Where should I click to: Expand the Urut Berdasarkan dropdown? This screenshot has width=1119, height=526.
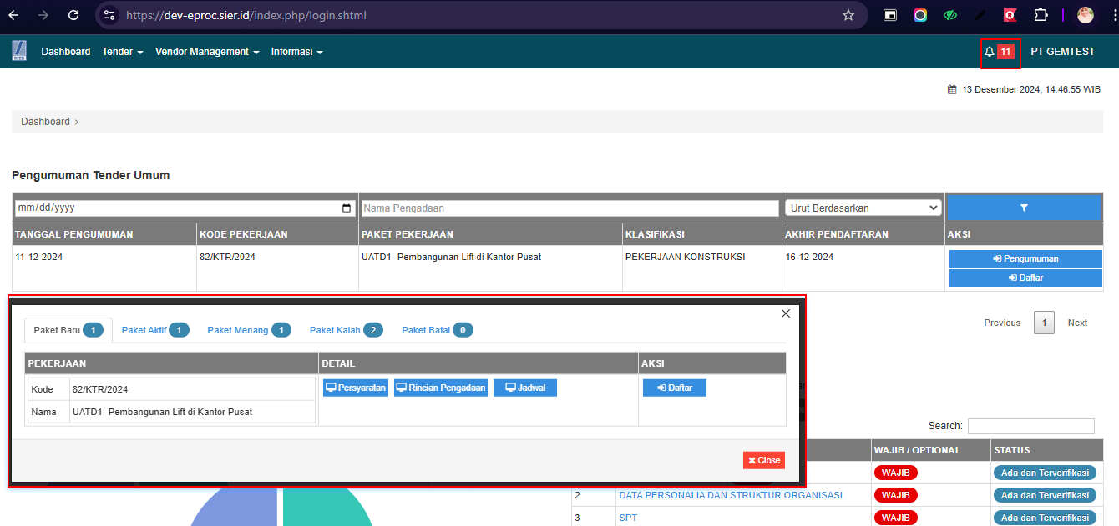point(863,208)
